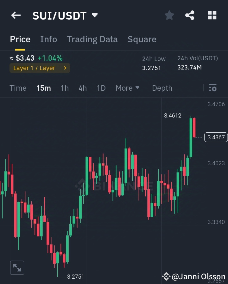228x284 pixels.
Task: Enable the 4h candle interval
Action: point(82,88)
